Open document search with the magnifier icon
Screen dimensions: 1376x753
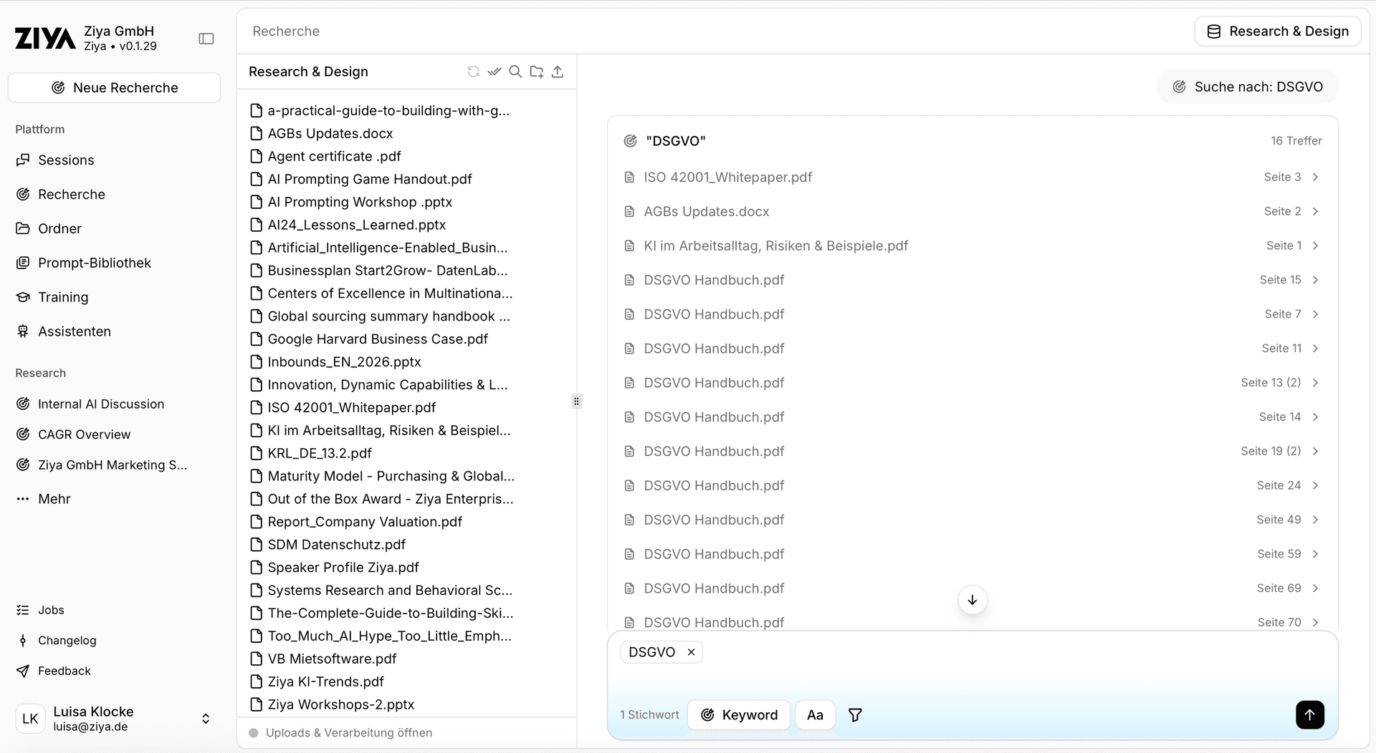[515, 72]
